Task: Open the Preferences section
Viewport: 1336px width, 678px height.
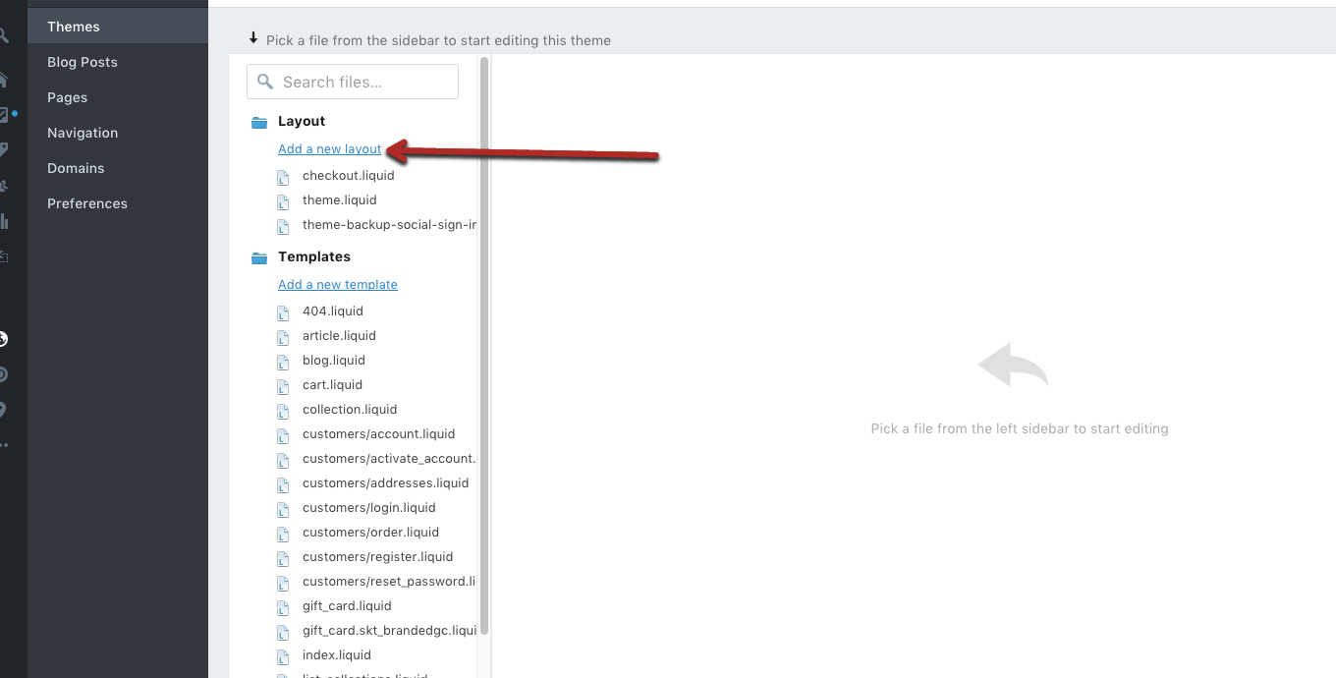Action: [86, 202]
